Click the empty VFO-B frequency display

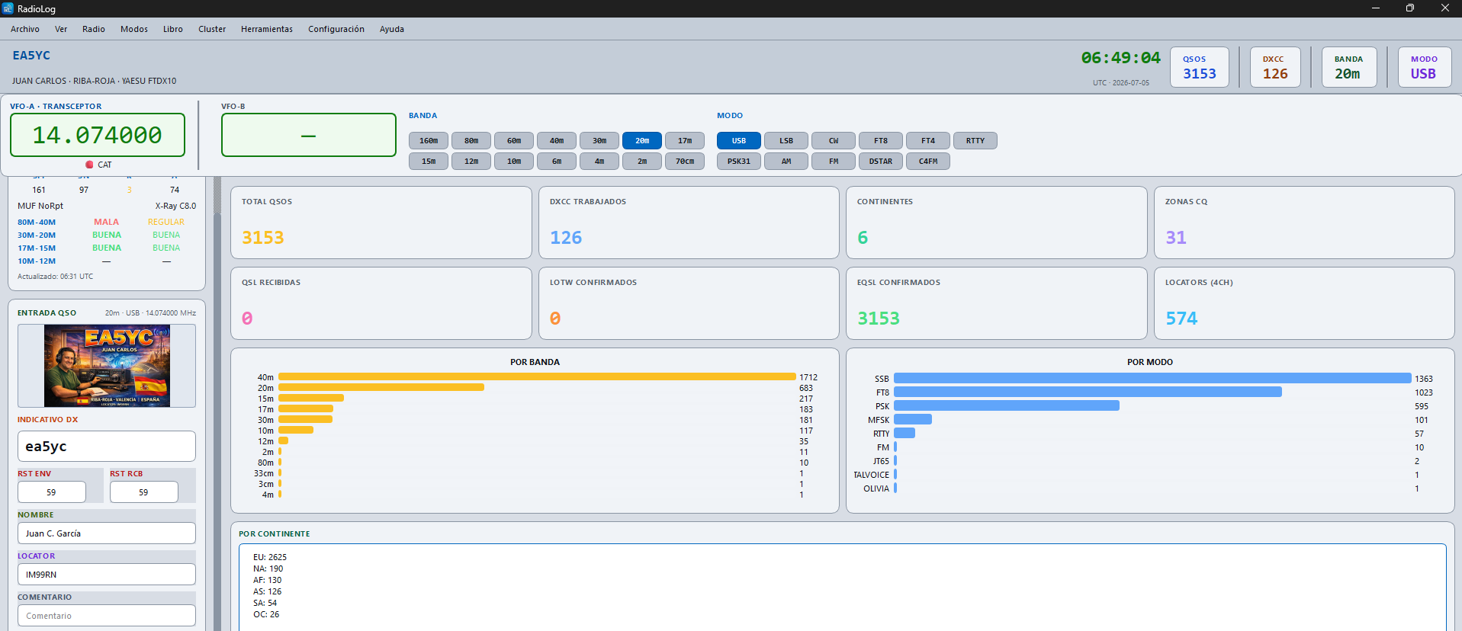click(309, 135)
